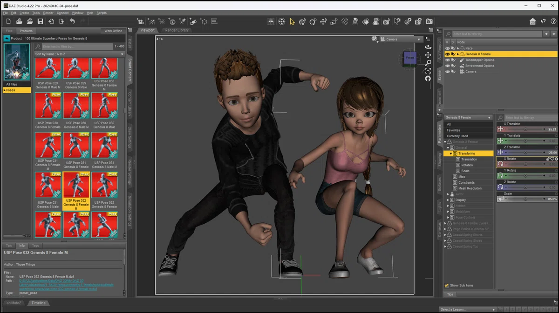The image size is (559, 313).
Task: Click the New Scene file icon
Action: pos(8,21)
